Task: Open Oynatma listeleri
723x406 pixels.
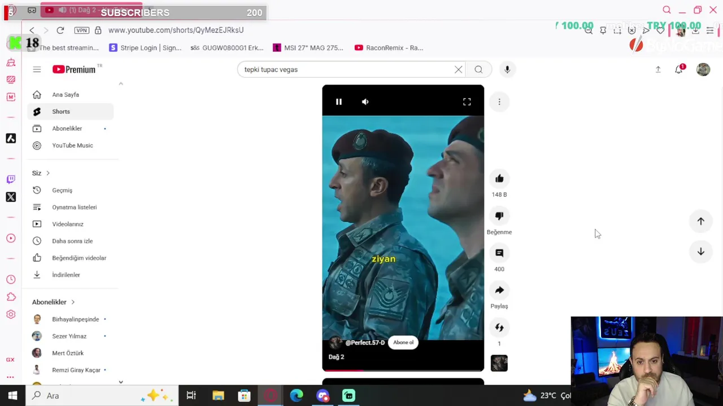Action: click(x=71, y=208)
